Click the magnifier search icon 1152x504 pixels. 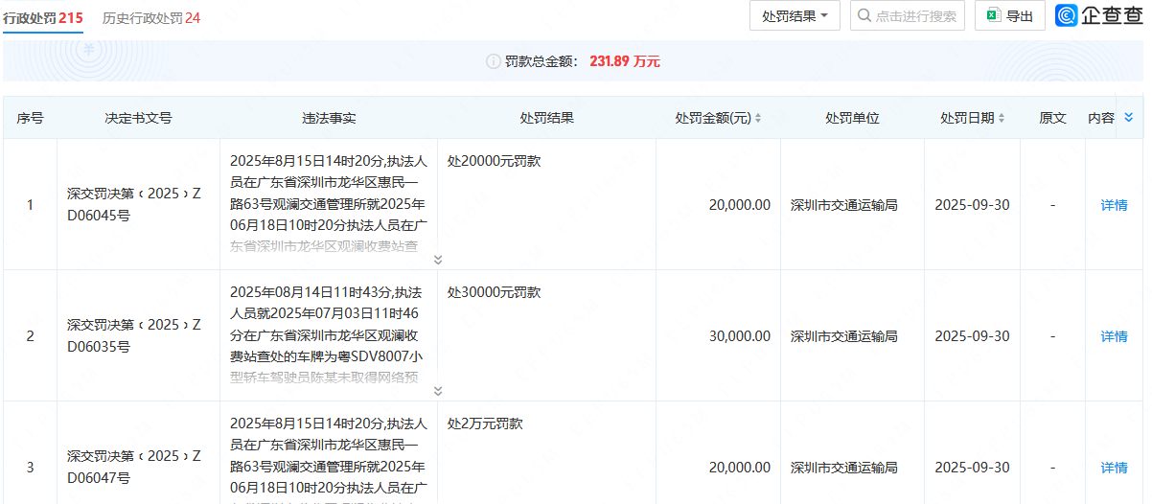point(864,16)
